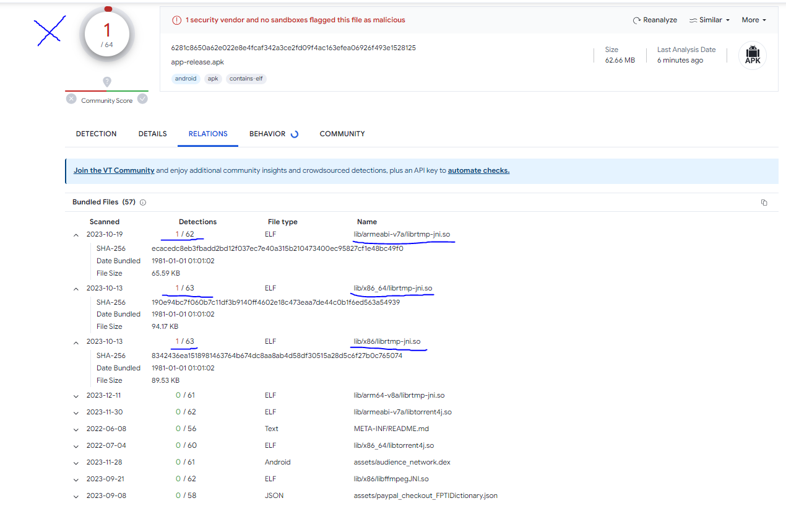Click the file name lib/x86/libffmpegJNI.so

tap(391, 479)
